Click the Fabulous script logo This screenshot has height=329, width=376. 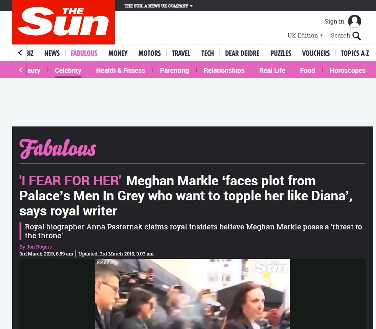pyautogui.click(x=58, y=149)
